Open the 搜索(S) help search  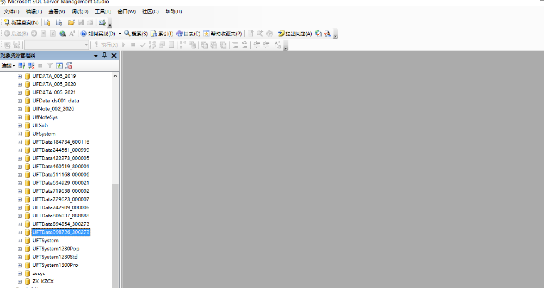(135, 34)
